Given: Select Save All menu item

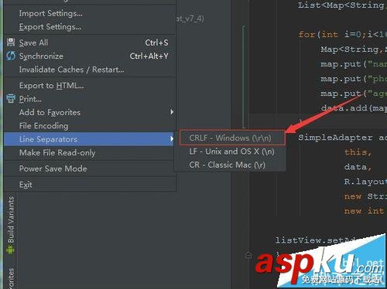Looking at the screenshot, I should click(90, 42).
